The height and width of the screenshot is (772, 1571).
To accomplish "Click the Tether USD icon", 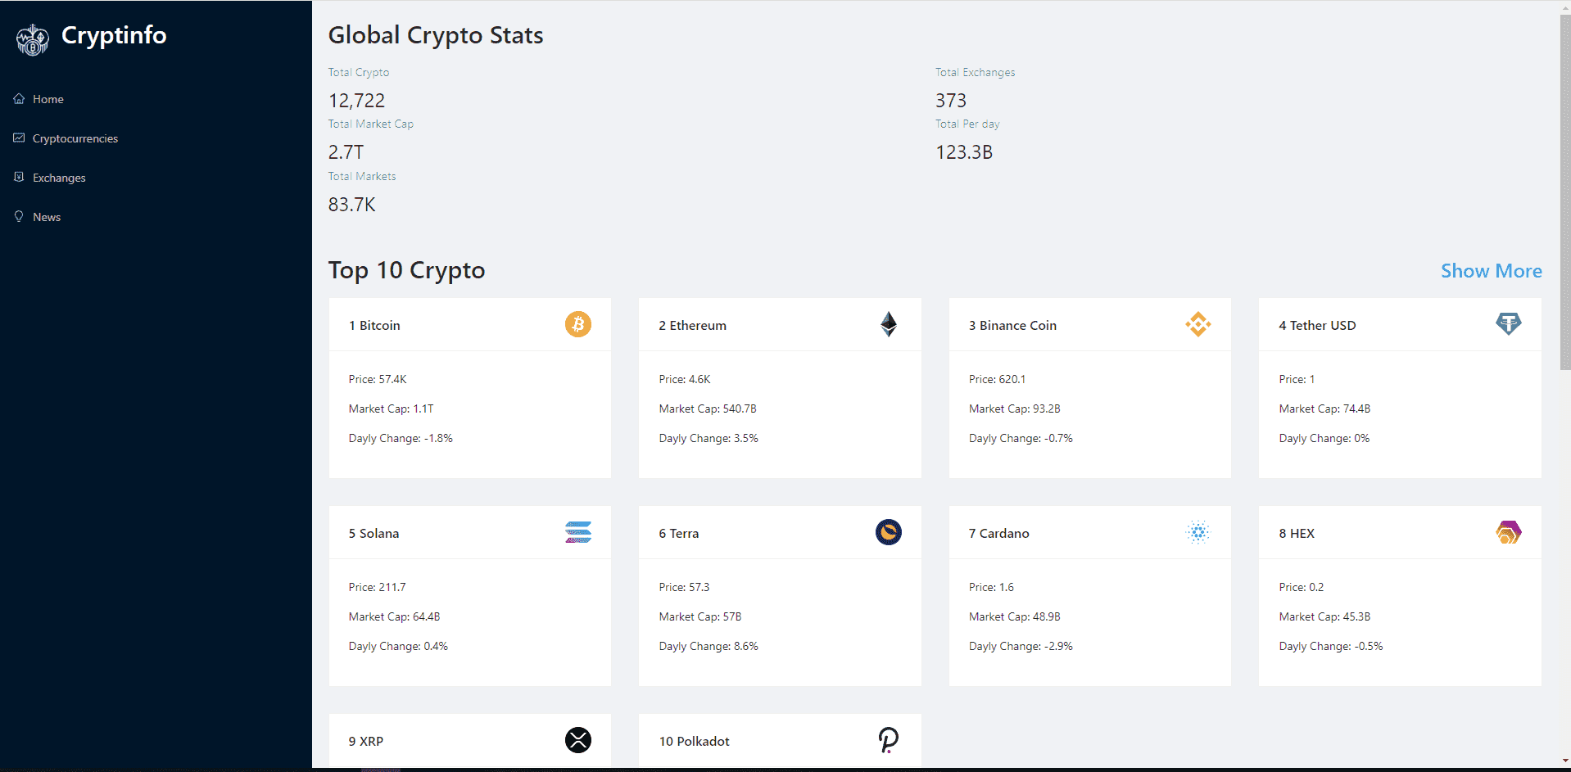I will (x=1508, y=324).
